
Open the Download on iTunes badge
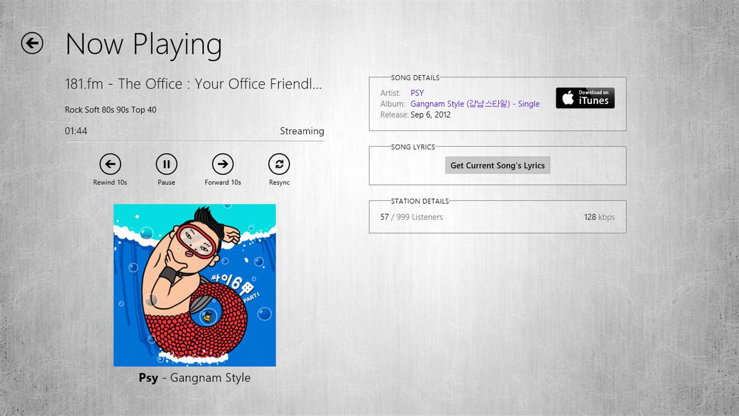(585, 98)
